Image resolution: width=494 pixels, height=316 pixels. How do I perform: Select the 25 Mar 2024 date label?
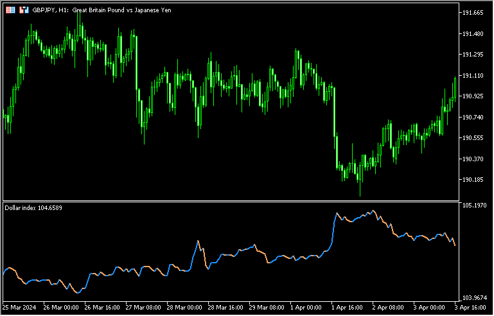20,308
